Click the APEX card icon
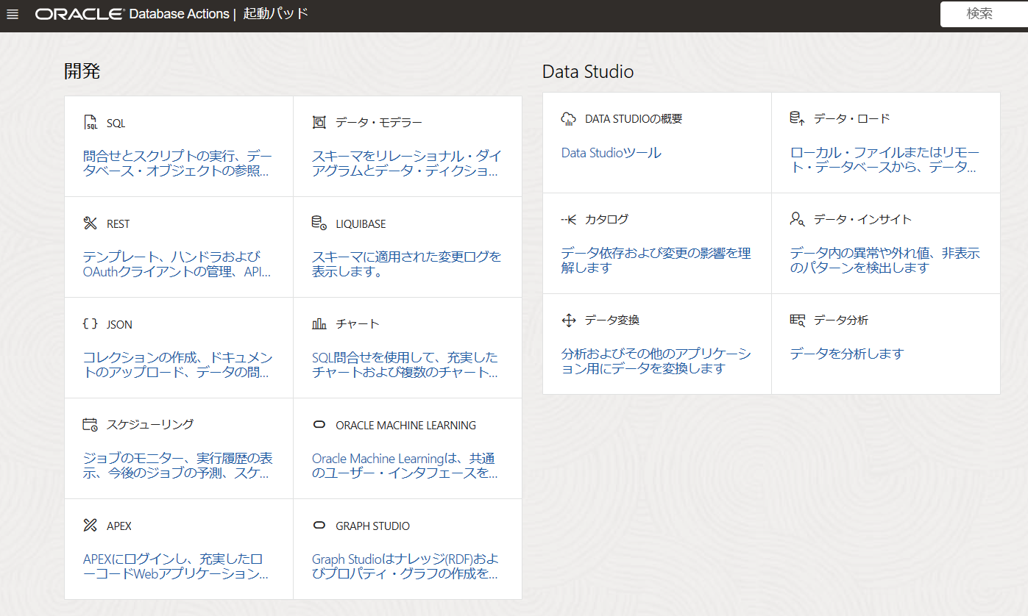This screenshot has width=1028, height=616. (x=91, y=526)
